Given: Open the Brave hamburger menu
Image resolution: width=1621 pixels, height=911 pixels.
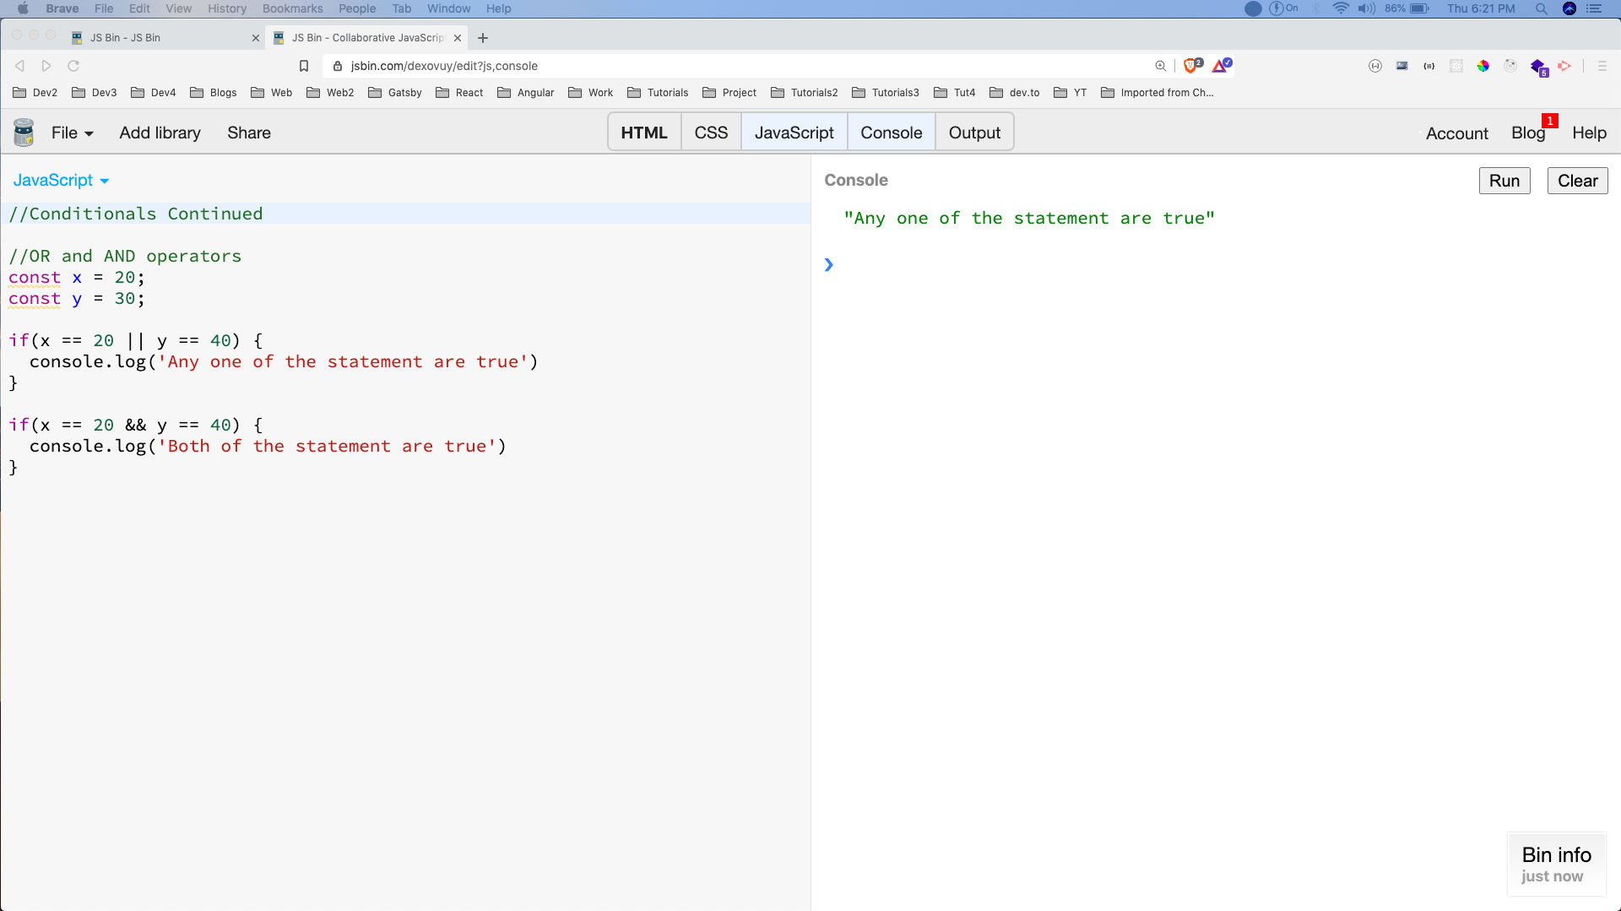Looking at the screenshot, I should (1602, 66).
